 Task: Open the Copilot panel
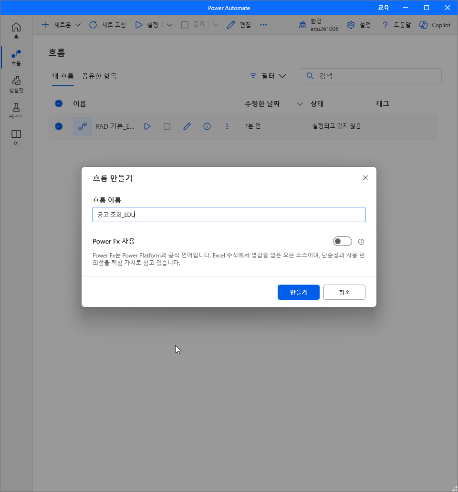(x=435, y=25)
